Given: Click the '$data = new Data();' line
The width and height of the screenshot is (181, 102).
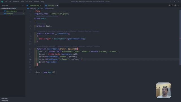Looking at the screenshot, I should point(45,73).
